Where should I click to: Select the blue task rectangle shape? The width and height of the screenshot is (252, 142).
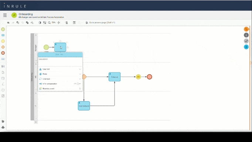coord(3,35)
